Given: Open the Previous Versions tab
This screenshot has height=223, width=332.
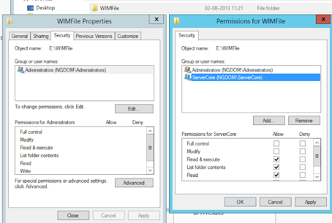Looking at the screenshot, I should [x=94, y=36].
